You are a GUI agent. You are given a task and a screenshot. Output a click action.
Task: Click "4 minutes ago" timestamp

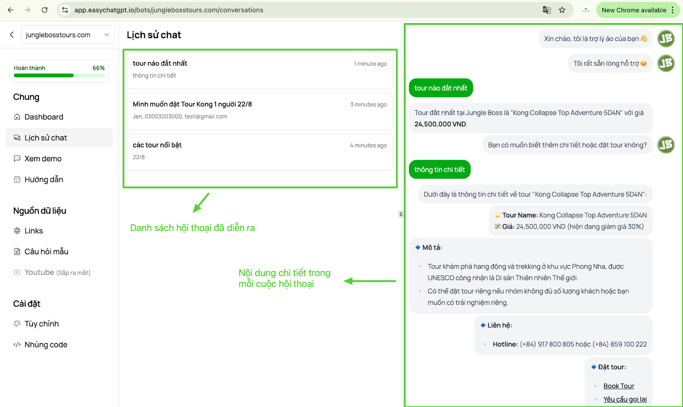369,146
